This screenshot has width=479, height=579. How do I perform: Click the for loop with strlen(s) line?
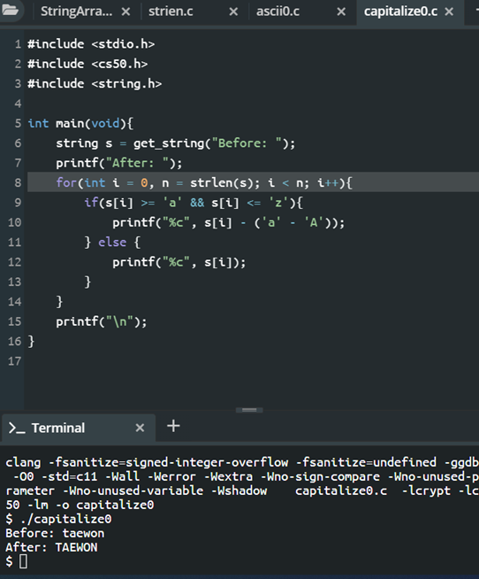pyautogui.click(x=204, y=182)
